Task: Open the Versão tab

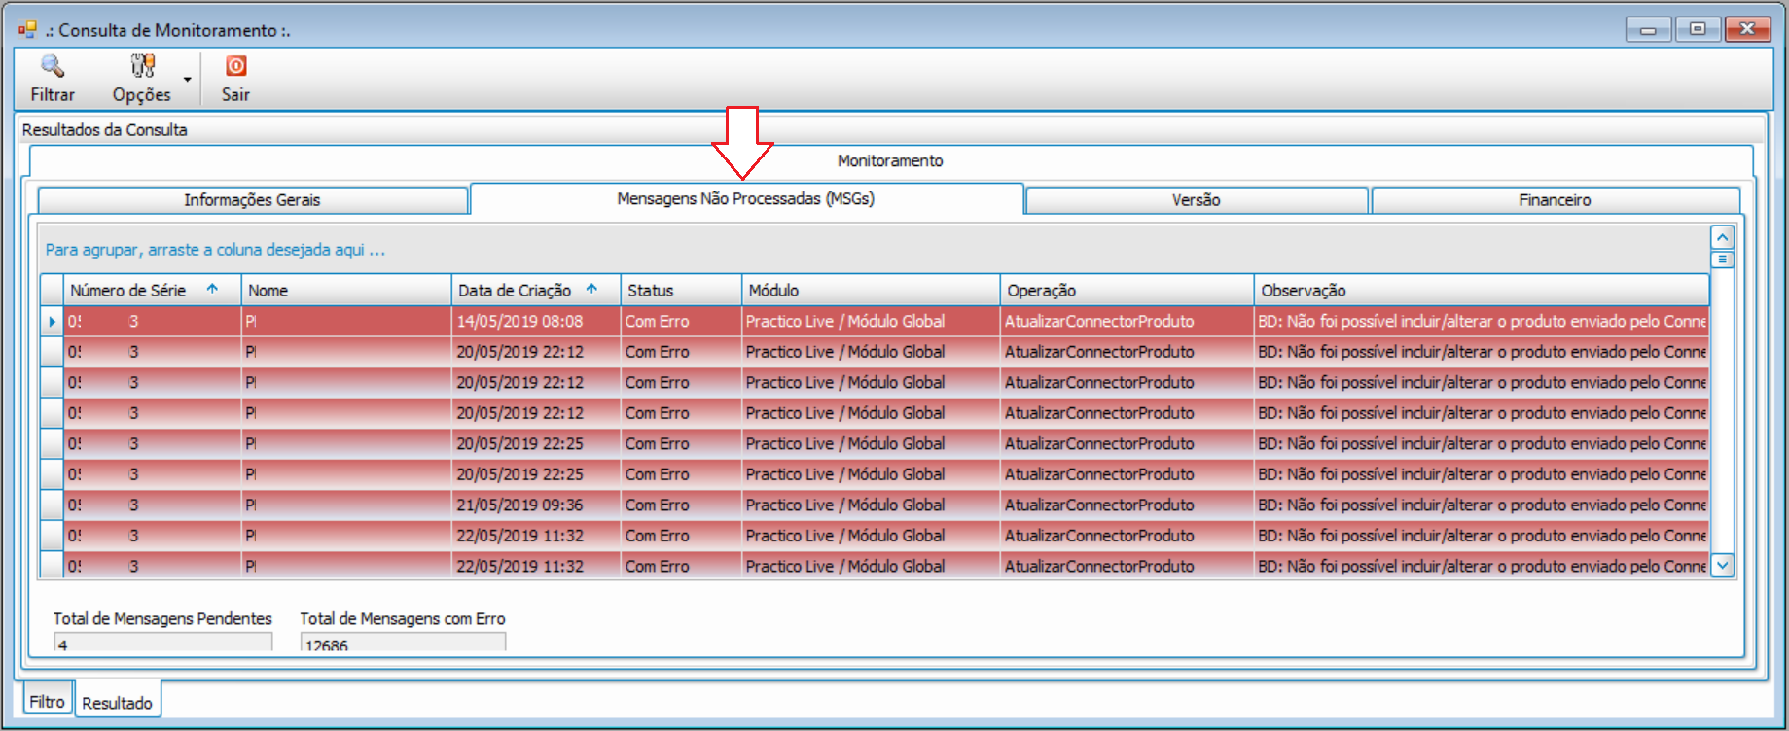Action: [1197, 200]
